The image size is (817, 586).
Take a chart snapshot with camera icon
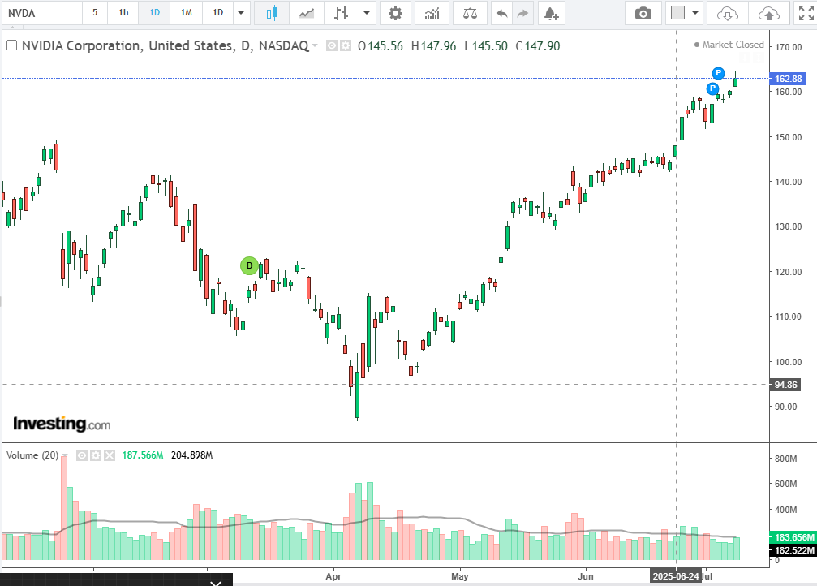tap(643, 13)
